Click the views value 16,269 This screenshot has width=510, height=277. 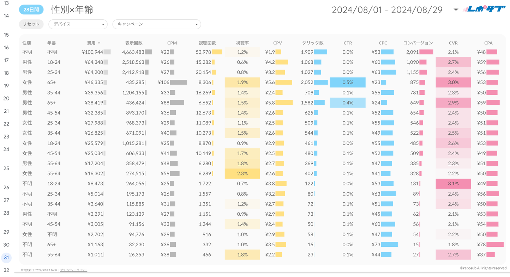203,93
